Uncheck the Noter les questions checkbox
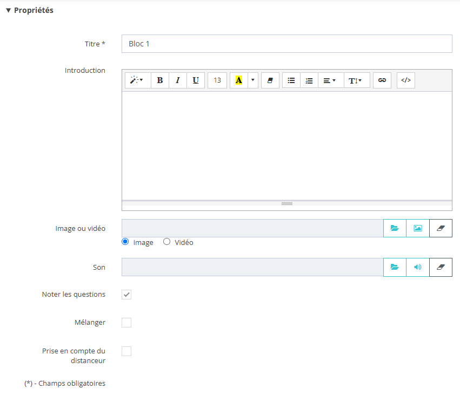The width and height of the screenshot is (460, 396). [126, 295]
